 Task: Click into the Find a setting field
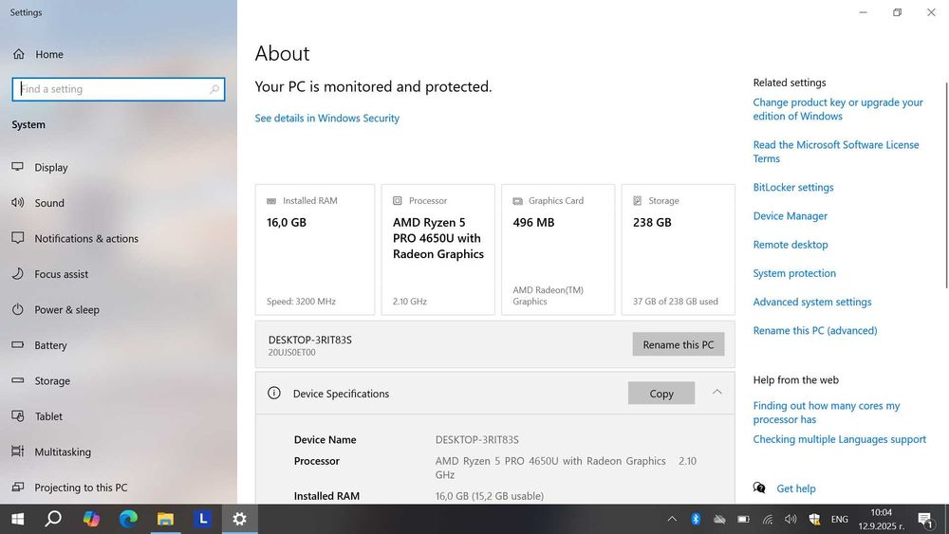[118, 89]
